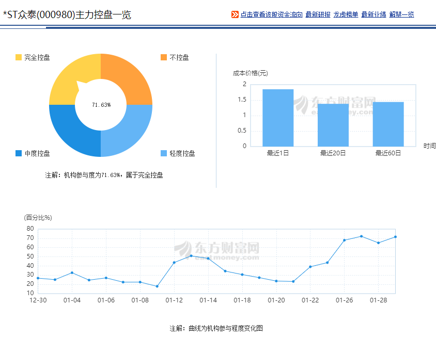Viewport: 436px width, 338px height.
Task: Select the dark blue 中度控盘 donut segment
Action: pos(74,132)
